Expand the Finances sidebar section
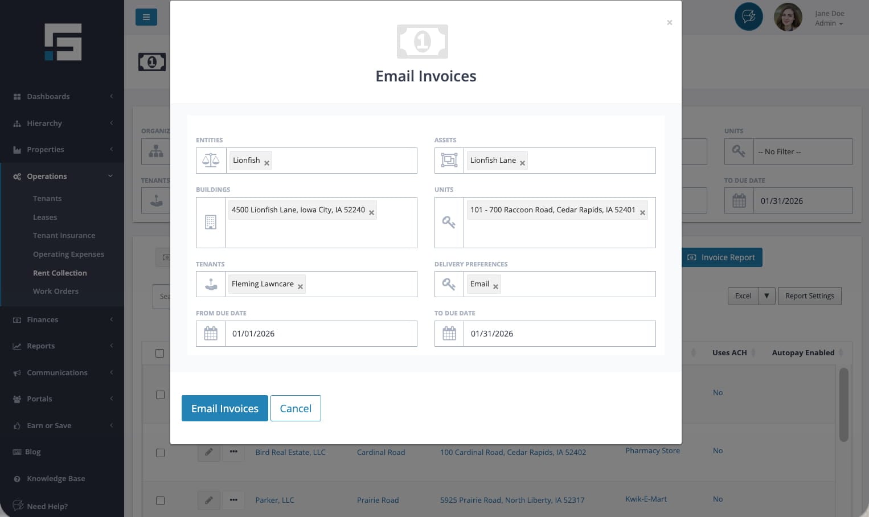The height and width of the screenshot is (517, 869). pyautogui.click(x=63, y=320)
